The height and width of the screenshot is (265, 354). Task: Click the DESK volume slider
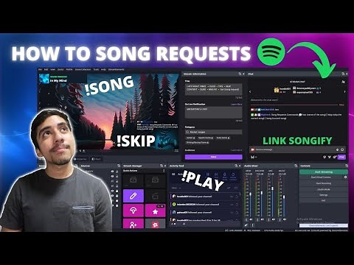pyautogui.click(x=251, y=195)
